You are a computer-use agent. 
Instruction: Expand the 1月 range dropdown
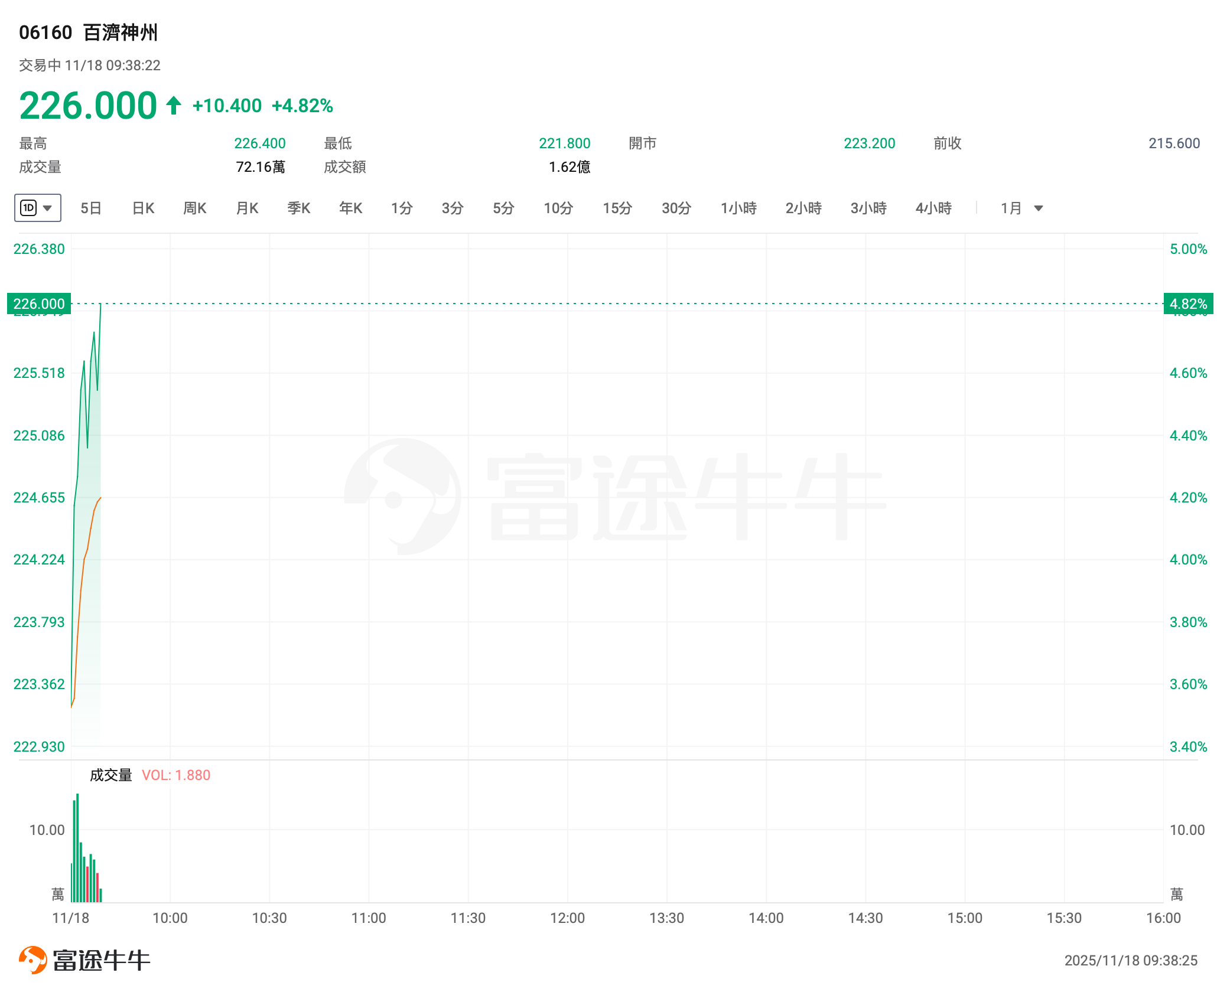click(1022, 208)
